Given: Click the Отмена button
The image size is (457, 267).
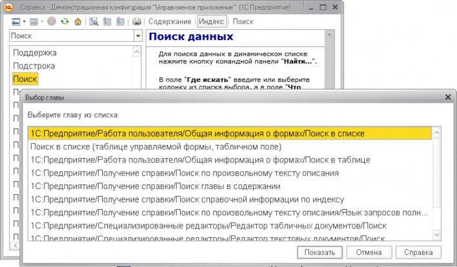Looking at the screenshot, I should coord(369,252).
